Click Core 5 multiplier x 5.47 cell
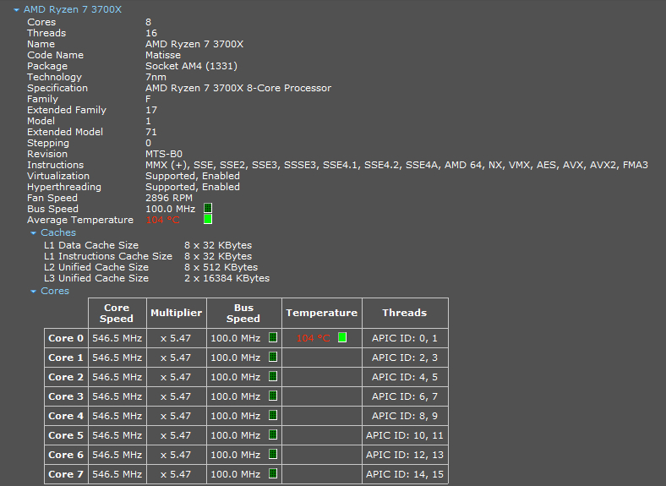 click(x=177, y=435)
